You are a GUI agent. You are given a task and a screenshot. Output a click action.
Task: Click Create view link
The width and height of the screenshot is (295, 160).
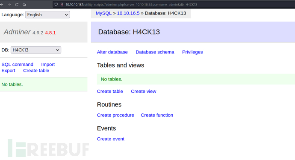click(144, 92)
